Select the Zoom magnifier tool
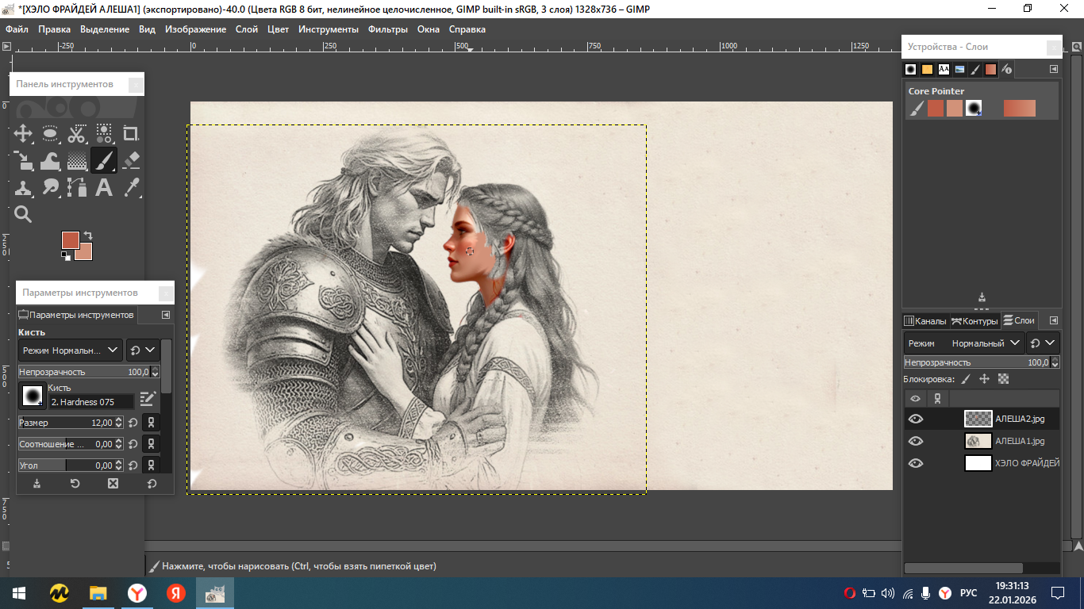 [23, 214]
